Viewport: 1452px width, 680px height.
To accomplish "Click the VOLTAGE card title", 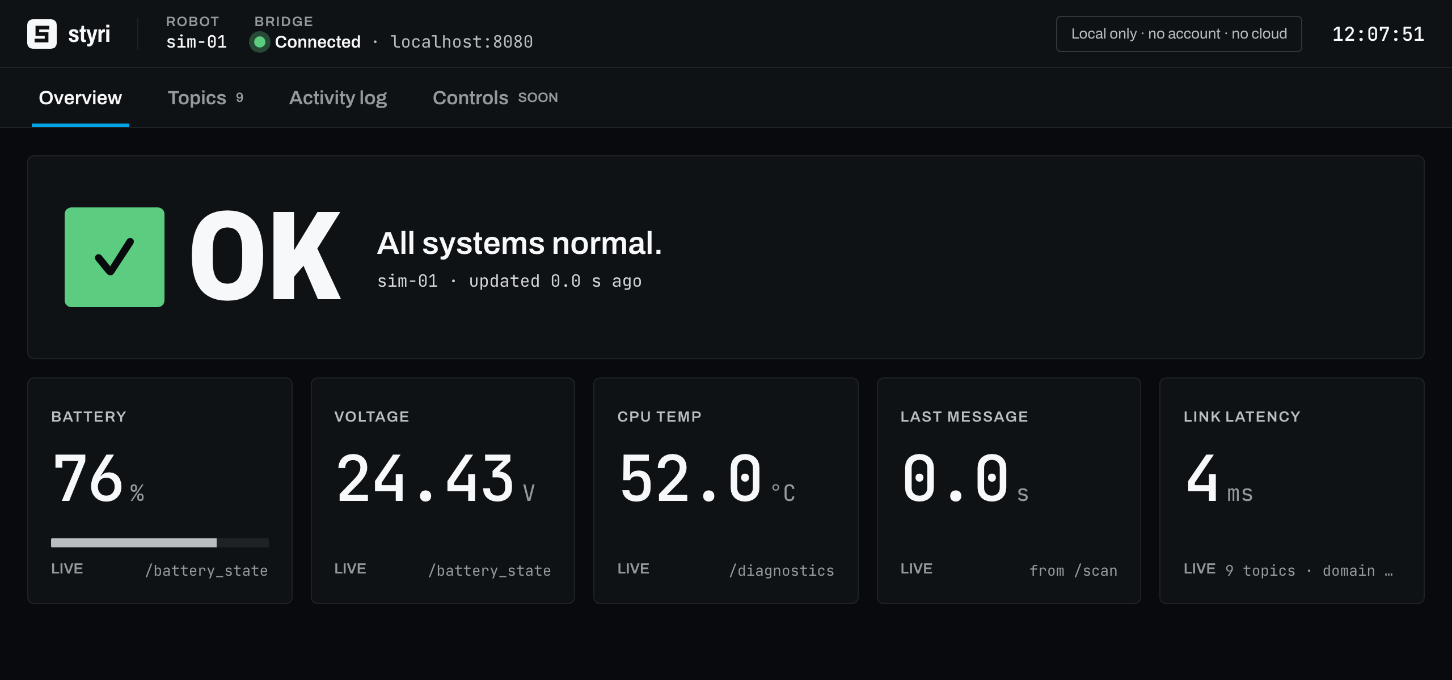I will coord(372,416).
